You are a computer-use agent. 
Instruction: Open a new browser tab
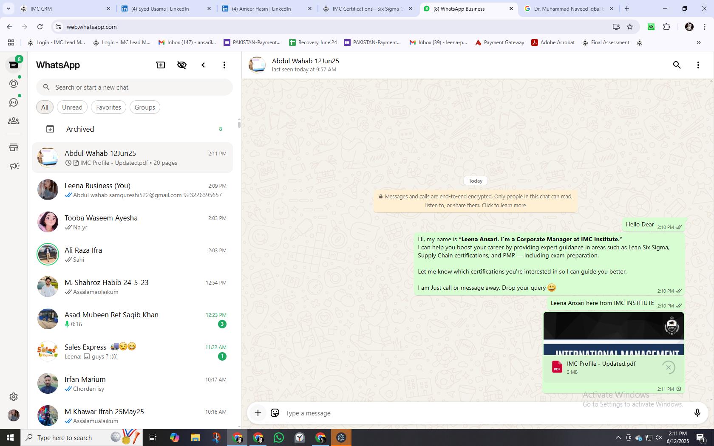coord(626,8)
